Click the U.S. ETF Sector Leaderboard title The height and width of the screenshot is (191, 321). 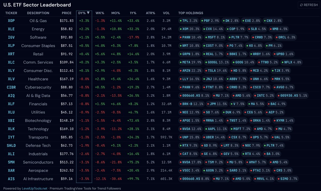[37, 5]
